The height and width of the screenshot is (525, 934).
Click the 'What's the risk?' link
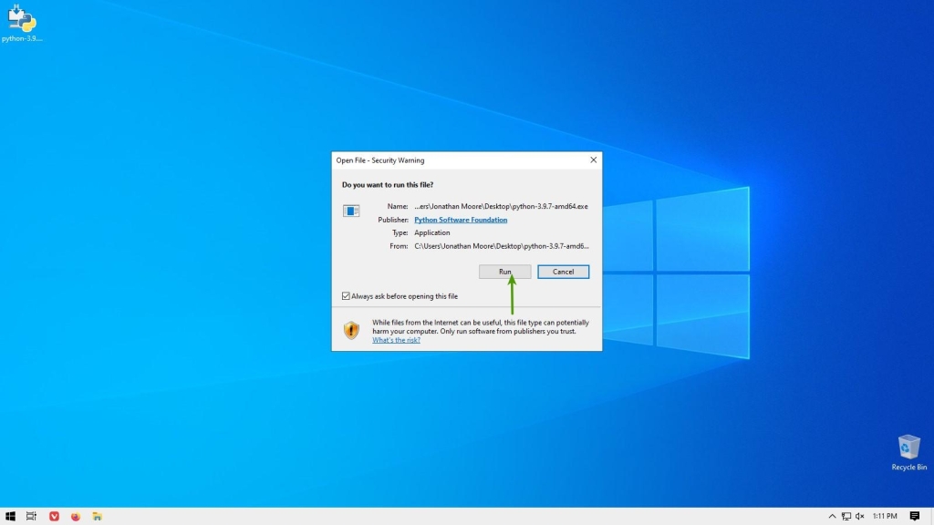point(396,339)
